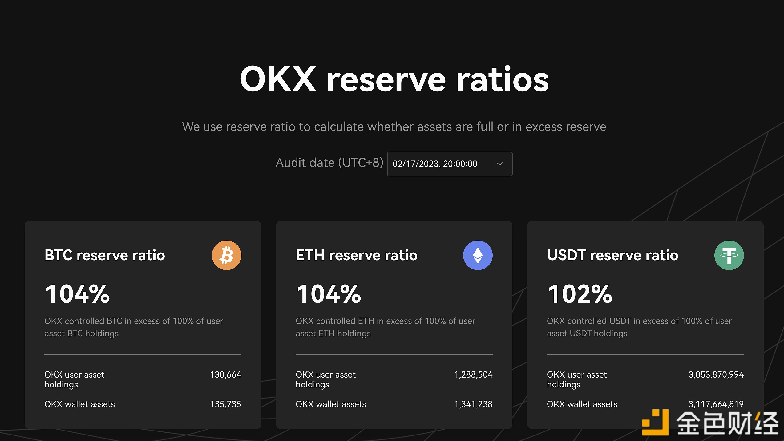Image resolution: width=784 pixels, height=441 pixels.
Task: Click the yellow Jinse Finance watermark logo
Action: 655,422
